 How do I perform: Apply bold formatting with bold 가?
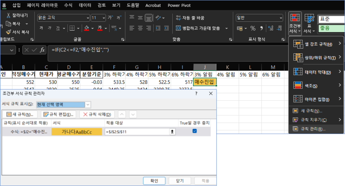coord(41,28)
